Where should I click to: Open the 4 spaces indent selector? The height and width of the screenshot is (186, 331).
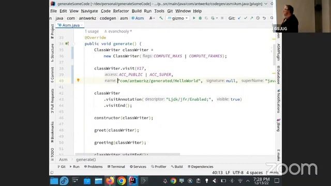pyautogui.click(x=254, y=173)
